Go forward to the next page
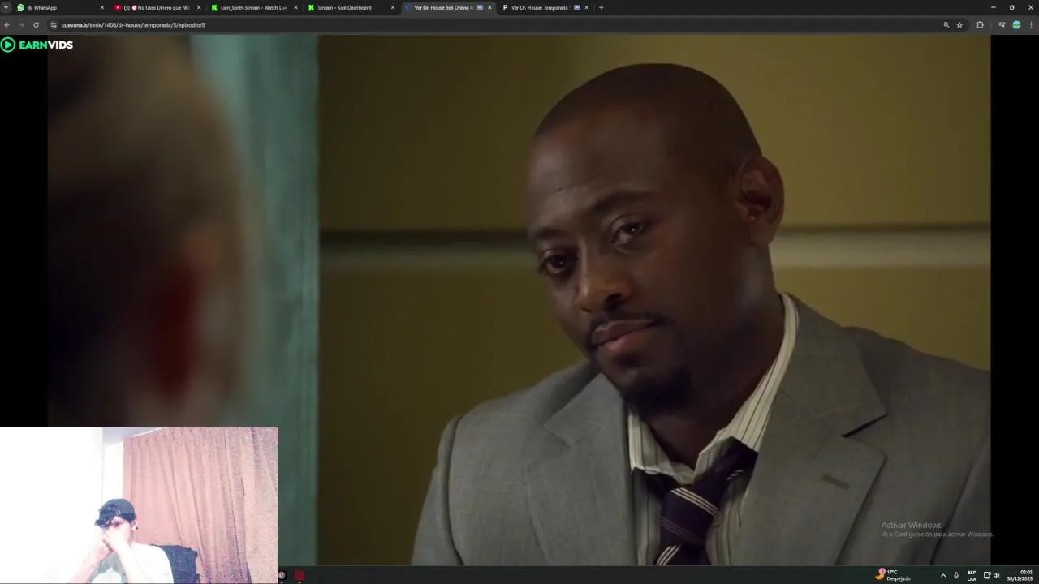Image resolution: width=1039 pixels, height=584 pixels. tap(21, 25)
